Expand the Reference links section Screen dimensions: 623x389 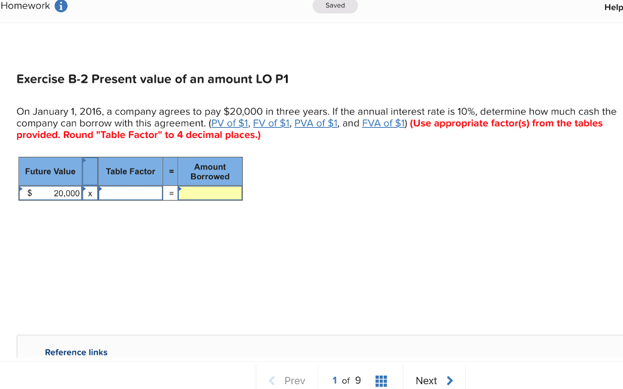(76, 352)
